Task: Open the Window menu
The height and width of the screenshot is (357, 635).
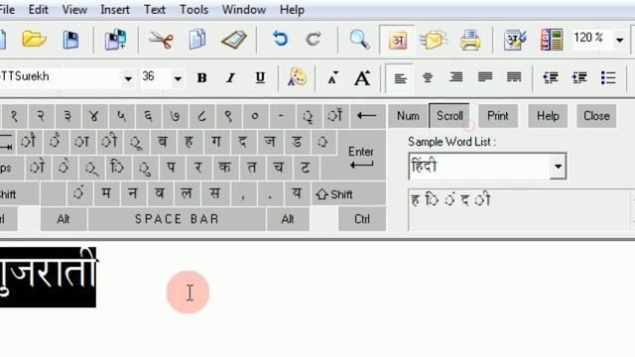Action: [244, 9]
